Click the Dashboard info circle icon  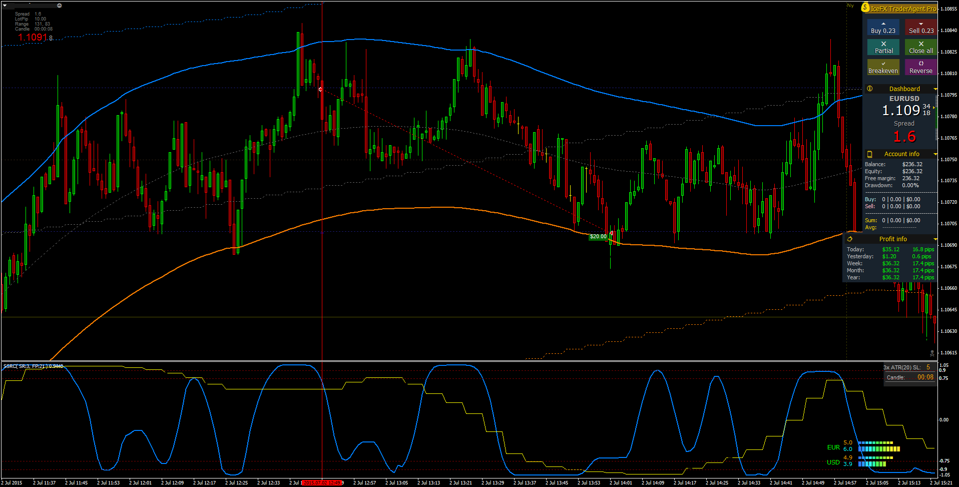pyautogui.click(x=870, y=89)
